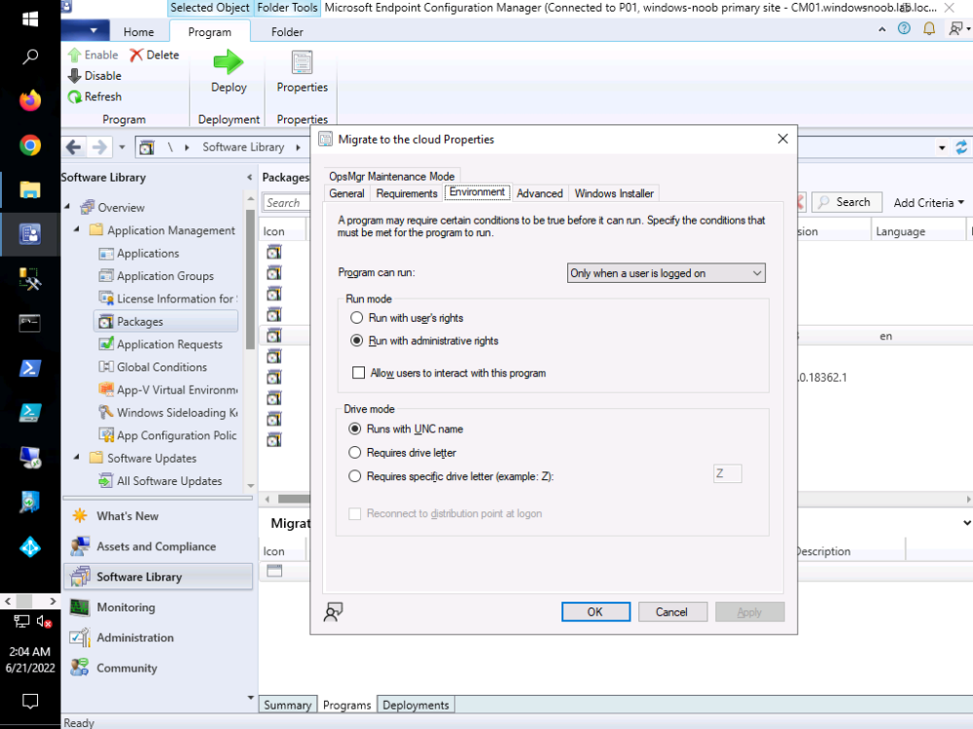Click the green Deploy arrow icon
The height and width of the screenshot is (729, 973).
(x=229, y=62)
